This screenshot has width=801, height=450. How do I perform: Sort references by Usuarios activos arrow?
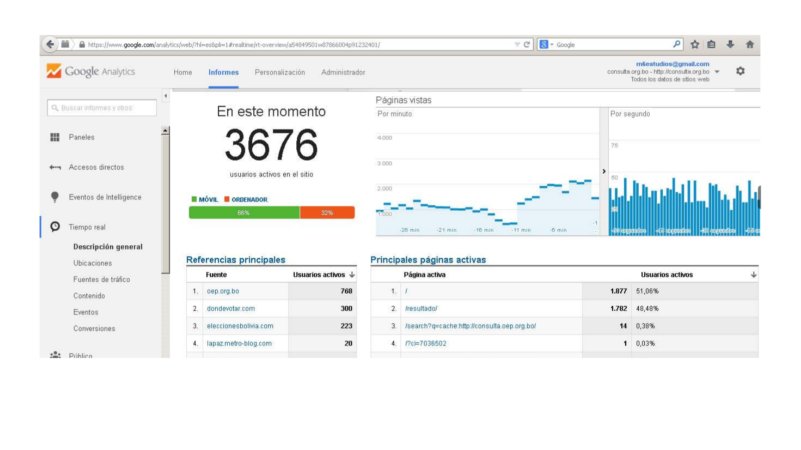(352, 274)
